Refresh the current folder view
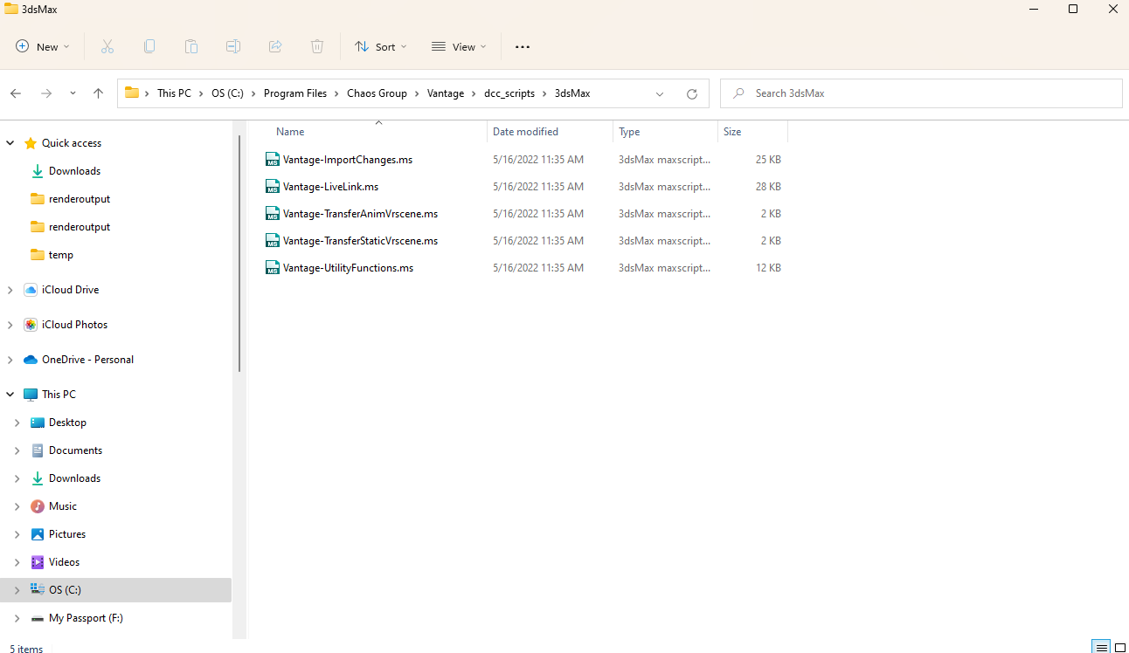 [x=692, y=93]
